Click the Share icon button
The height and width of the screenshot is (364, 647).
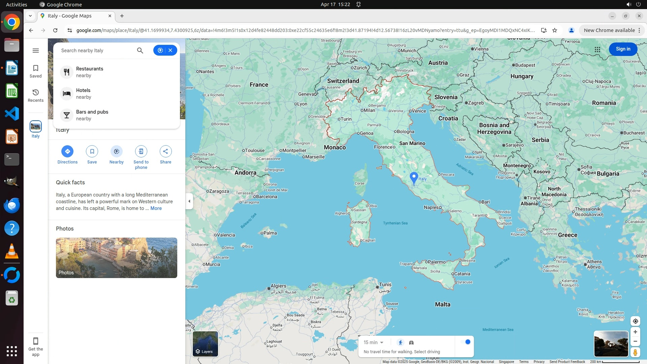165,151
